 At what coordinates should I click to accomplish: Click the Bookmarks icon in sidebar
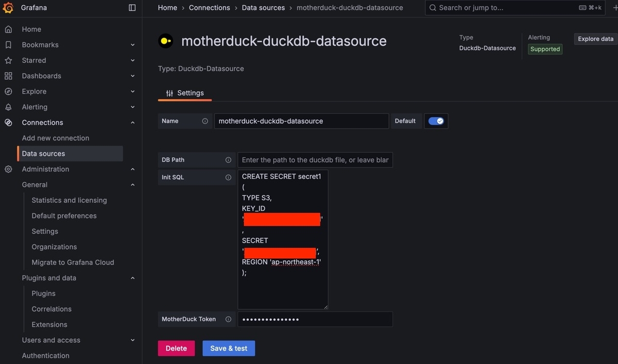click(8, 45)
